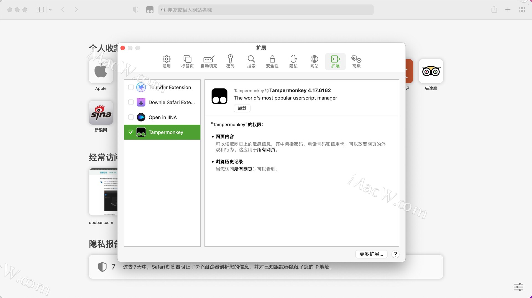
Task: Close the extensions preferences window
Action: tap(123, 48)
